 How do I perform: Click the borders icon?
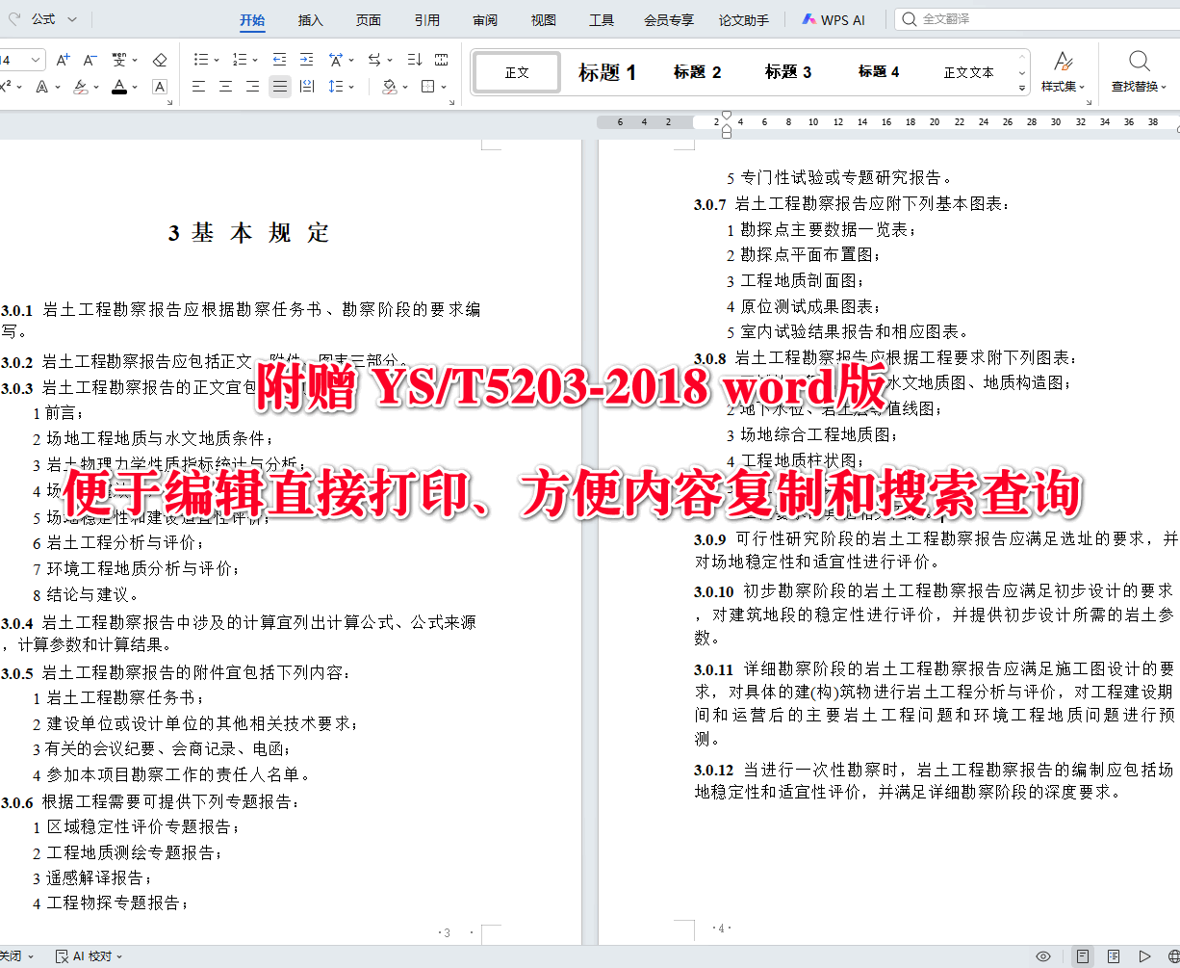click(428, 87)
